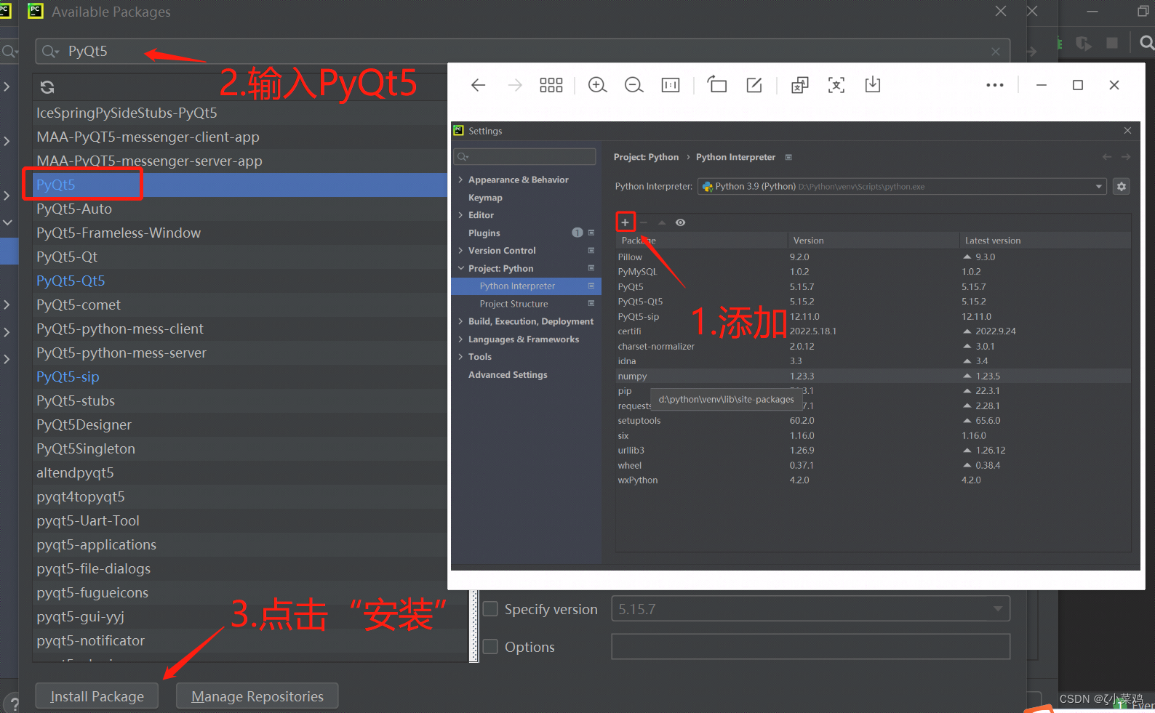The width and height of the screenshot is (1155, 713).
Task: Zoom out with the viewer toolbar
Action: tap(634, 85)
